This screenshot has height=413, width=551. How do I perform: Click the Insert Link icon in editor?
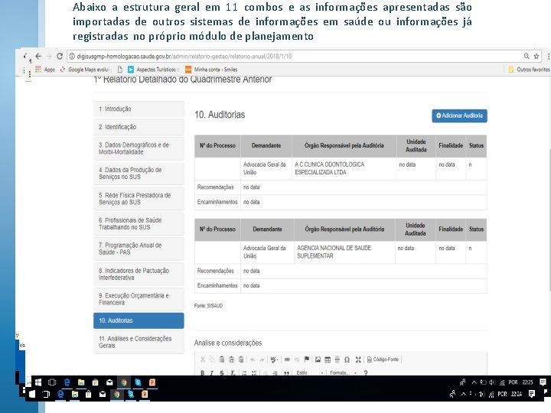pos(287,359)
